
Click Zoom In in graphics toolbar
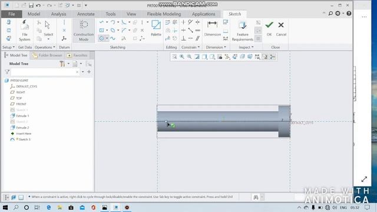(182, 57)
